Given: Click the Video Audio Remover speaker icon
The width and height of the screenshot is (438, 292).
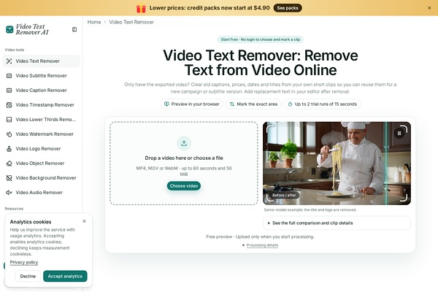Looking at the screenshot, I should click(9, 193).
